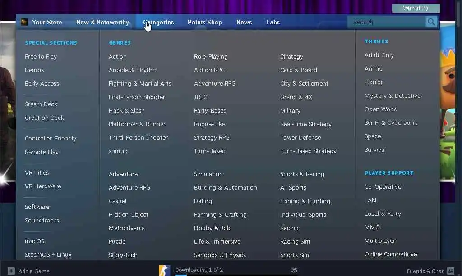The height and width of the screenshot is (276, 462).
Task: Open the News tab
Action: click(x=244, y=23)
